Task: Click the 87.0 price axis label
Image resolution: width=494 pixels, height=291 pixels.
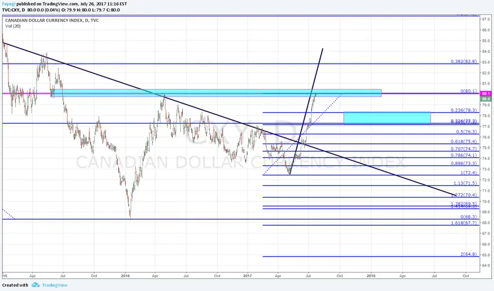Action: coord(486,19)
